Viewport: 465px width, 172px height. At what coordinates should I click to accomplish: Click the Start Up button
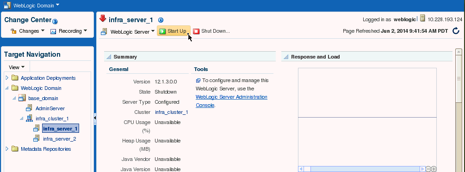click(x=174, y=31)
